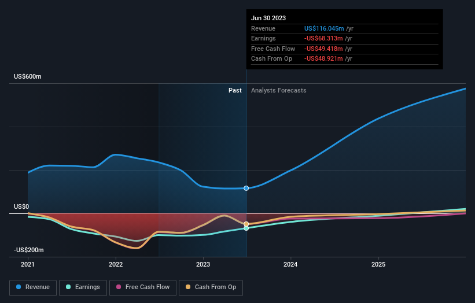Click the US$0 axis label

click(x=21, y=207)
